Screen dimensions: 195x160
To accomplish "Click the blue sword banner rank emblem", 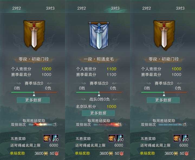I will click(99, 35).
